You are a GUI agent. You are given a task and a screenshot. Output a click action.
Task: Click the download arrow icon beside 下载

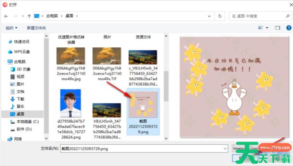tap(13, 99)
